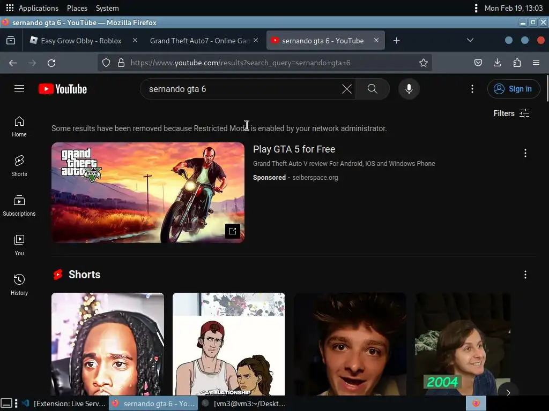This screenshot has width=549, height=411.
Task: Switch to Grand Theft Auto7 Online Game tab
Action: pos(200,41)
